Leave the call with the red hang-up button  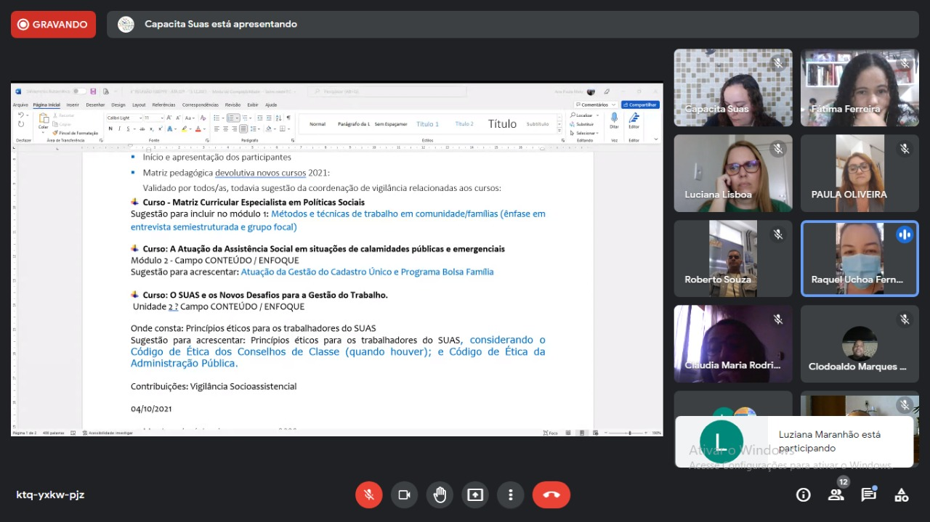(551, 494)
